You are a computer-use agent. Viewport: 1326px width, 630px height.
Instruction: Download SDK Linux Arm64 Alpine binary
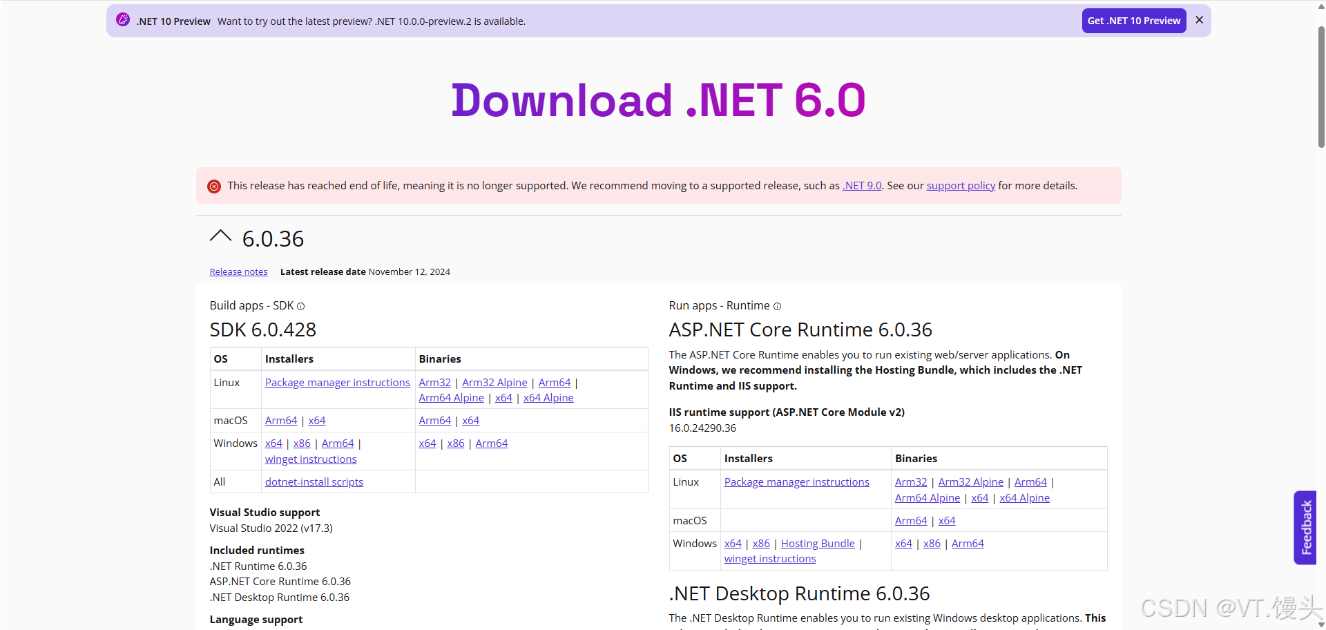coord(451,397)
